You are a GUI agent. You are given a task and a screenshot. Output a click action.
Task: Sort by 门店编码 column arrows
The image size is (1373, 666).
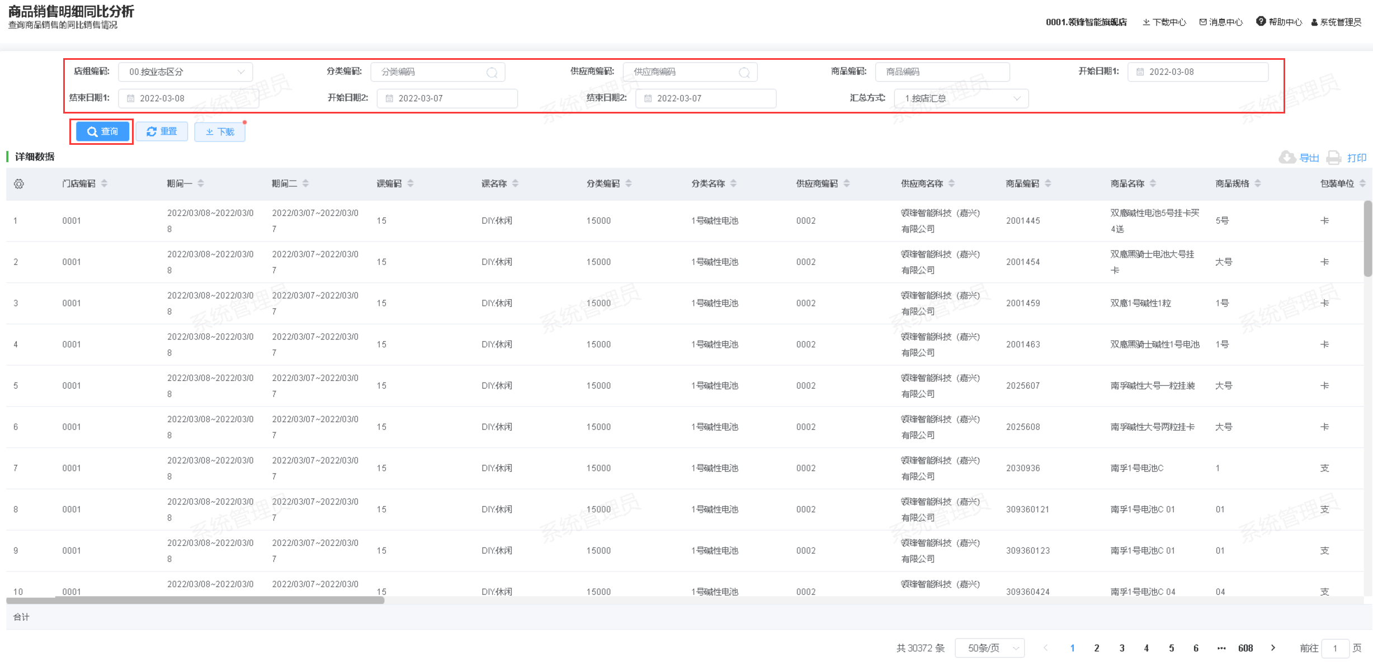click(105, 183)
